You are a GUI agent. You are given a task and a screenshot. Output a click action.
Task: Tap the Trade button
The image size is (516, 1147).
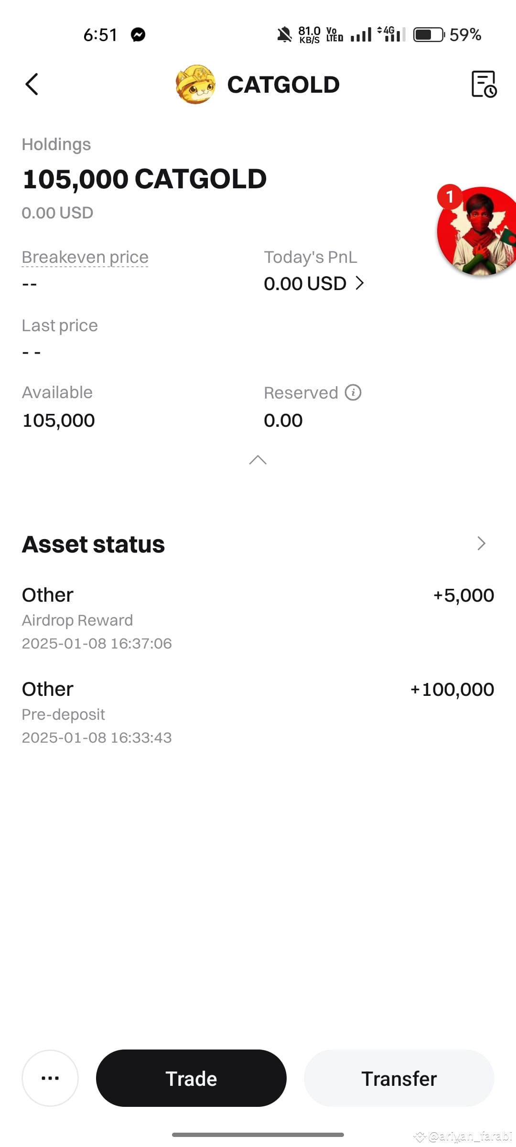(191, 1078)
